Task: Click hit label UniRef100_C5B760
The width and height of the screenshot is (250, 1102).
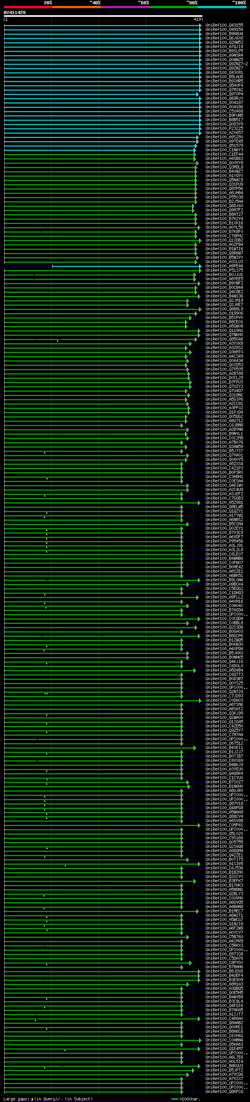Action: tap(224, 936)
